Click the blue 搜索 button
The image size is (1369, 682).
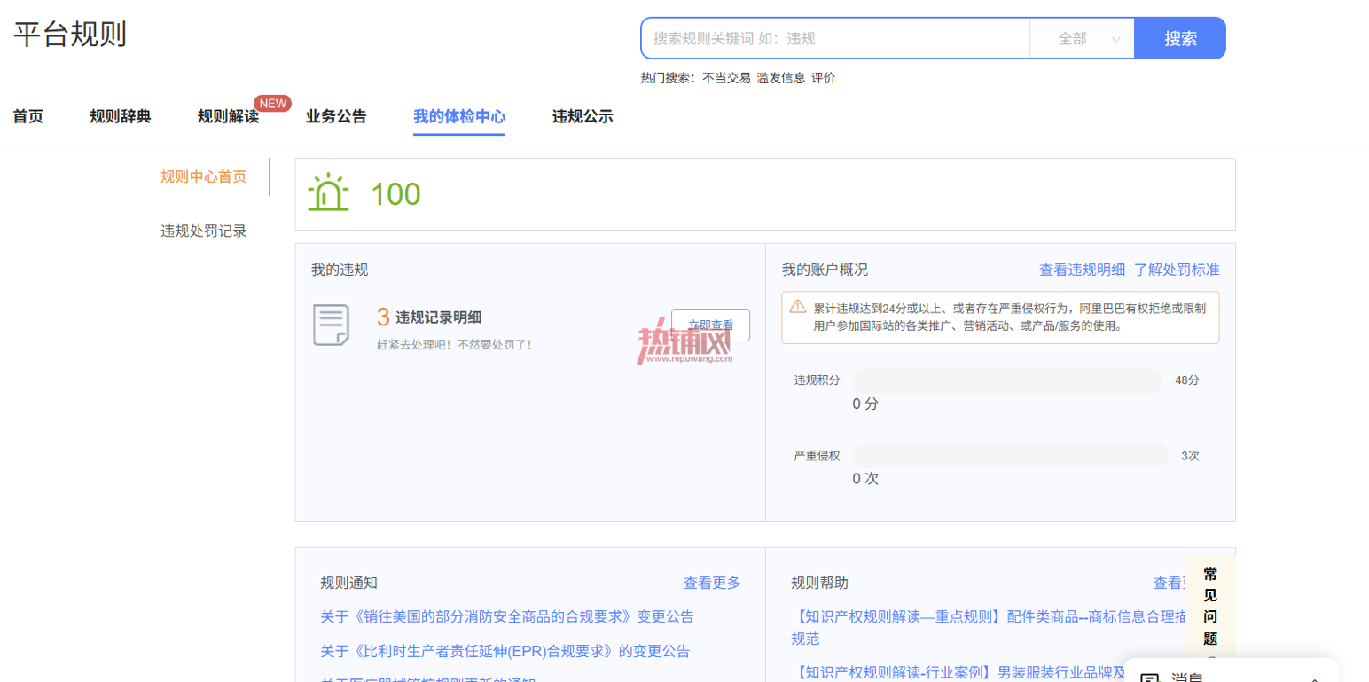(x=1180, y=38)
